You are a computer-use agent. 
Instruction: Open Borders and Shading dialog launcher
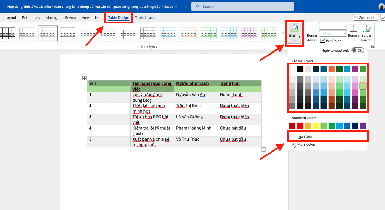pos(372,47)
